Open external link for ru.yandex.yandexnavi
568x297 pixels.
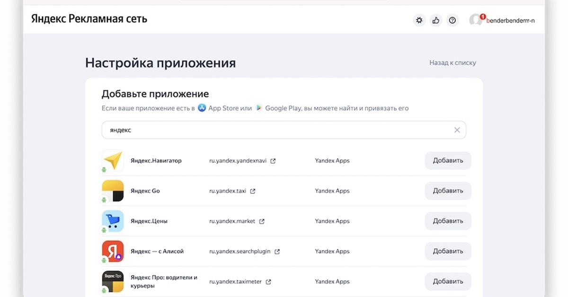pyautogui.click(x=273, y=161)
